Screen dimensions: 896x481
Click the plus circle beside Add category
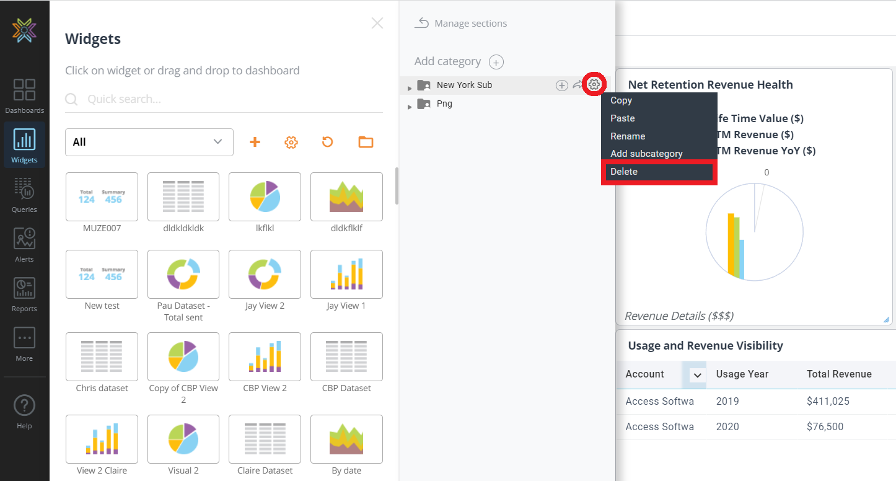(x=496, y=62)
